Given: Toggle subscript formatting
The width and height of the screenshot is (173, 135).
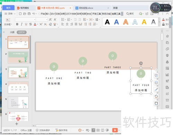Looking at the screenshot, I should pos(46,24).
